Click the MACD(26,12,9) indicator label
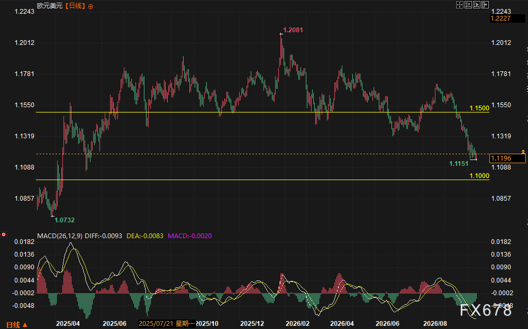 (x=60, y=236)
